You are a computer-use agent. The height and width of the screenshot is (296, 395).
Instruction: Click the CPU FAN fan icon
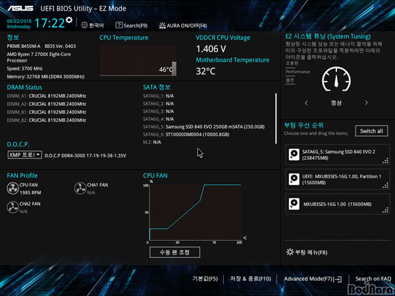pyautogui.click(x=13, y=188)
